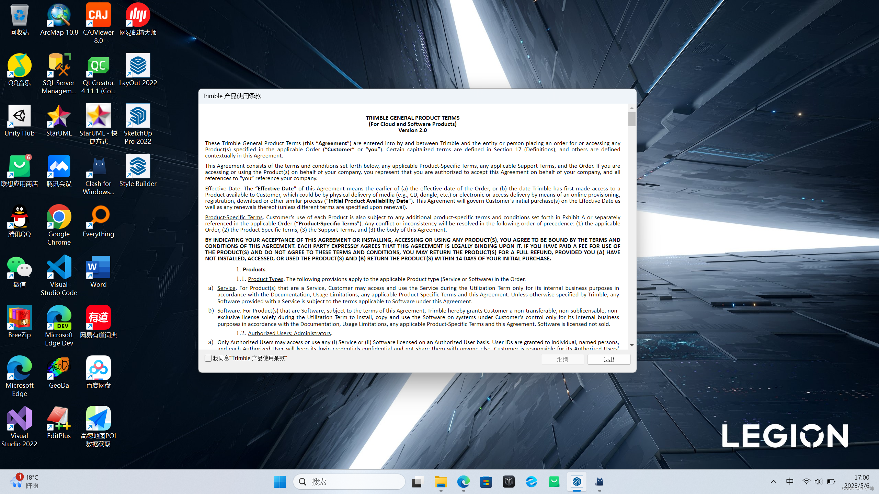Viewport: 879px width, 494px height.
Task: Select the 联想应用商店 desktop icon
Action: click(x=20, y=171)
